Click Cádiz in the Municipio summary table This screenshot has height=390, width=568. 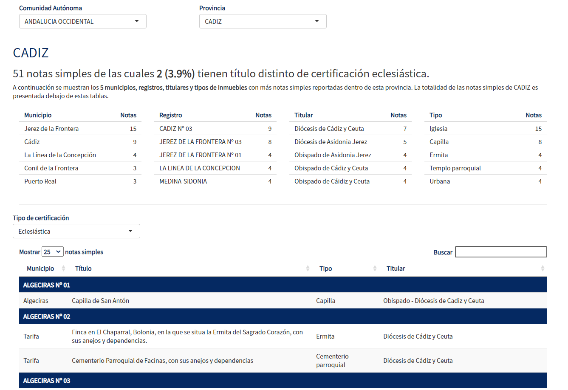click(32, 141)
